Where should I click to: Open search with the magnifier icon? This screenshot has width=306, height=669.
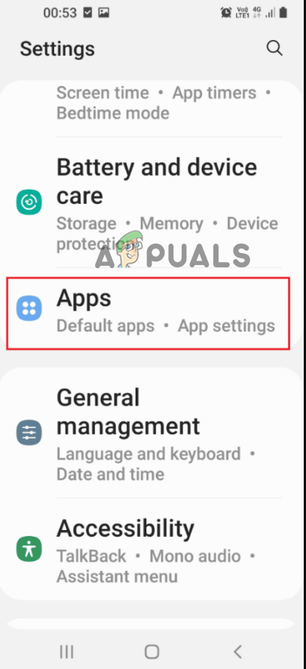pos(274,48)
